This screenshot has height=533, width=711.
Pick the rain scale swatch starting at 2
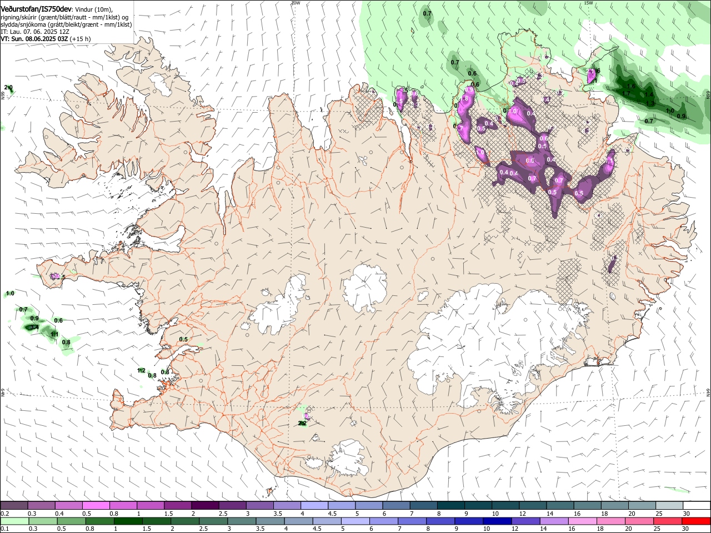[184, 521]
